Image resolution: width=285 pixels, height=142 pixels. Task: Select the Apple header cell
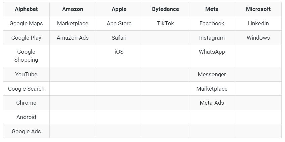(x=119, y=9)
